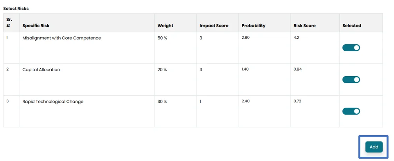The height and width of the screenshot is (161, 394).
Task: Click the Probability column header
Action: click(x=254, y=26)
